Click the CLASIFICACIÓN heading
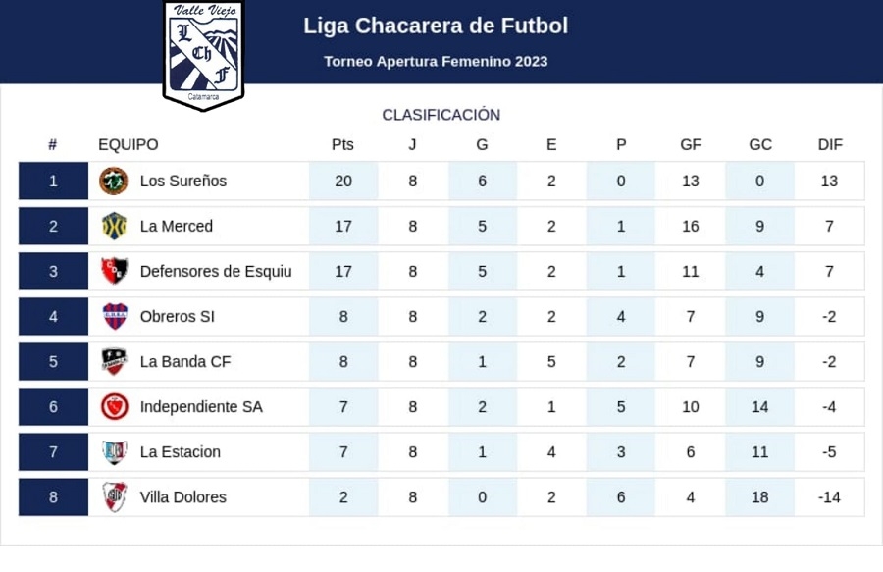The image size is (883, 572). click(441, 115)
